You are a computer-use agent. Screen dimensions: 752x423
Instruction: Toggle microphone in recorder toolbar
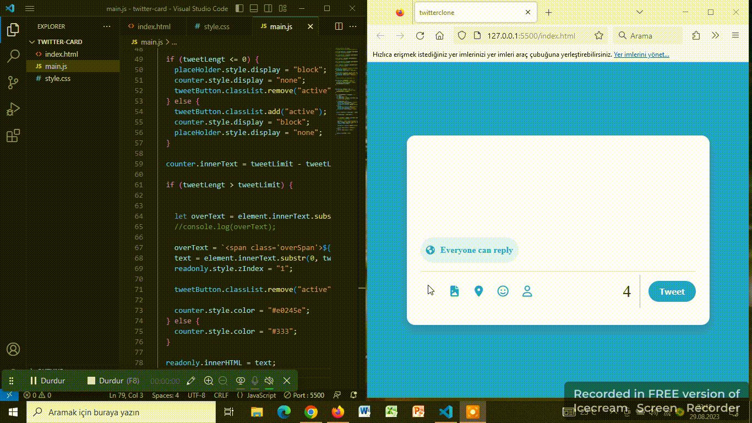click(x=255, y=381)
